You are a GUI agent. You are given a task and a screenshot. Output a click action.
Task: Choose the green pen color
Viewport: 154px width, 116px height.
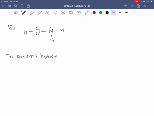click(101, 13)
